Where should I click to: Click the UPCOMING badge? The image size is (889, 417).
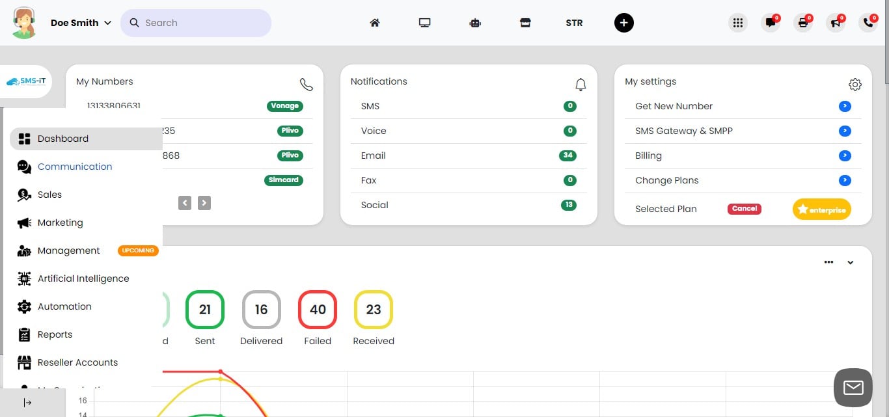(138, 250)
